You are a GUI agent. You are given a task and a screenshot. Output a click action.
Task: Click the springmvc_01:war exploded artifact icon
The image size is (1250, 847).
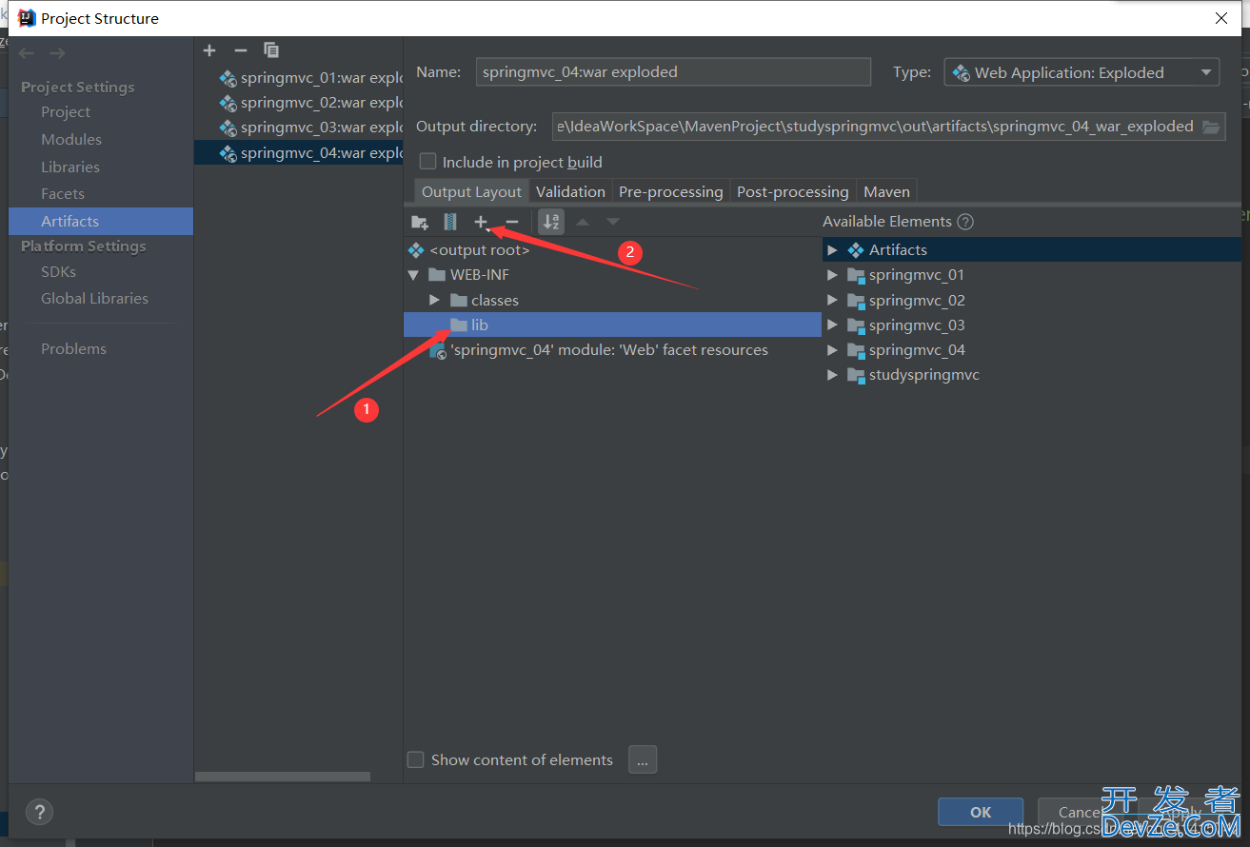click(228, 78)
